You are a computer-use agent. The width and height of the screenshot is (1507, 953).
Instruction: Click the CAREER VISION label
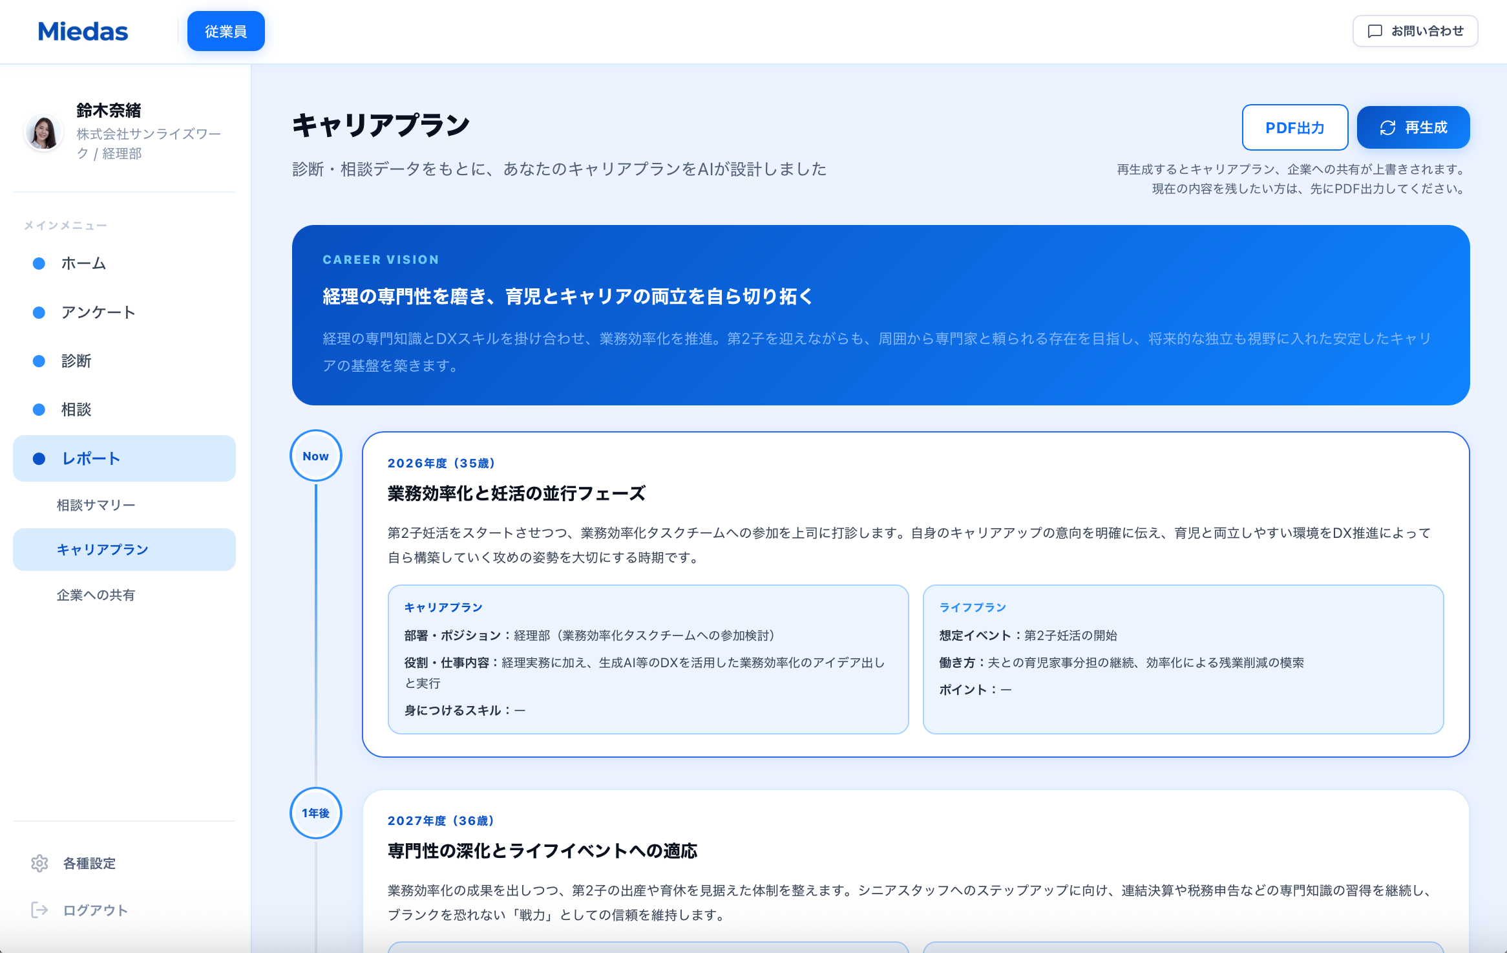click(x=381, y=259)
